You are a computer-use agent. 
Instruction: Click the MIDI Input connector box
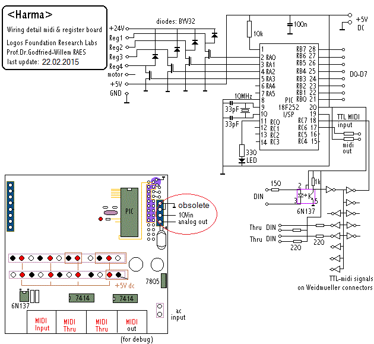(x=42, y=324)
